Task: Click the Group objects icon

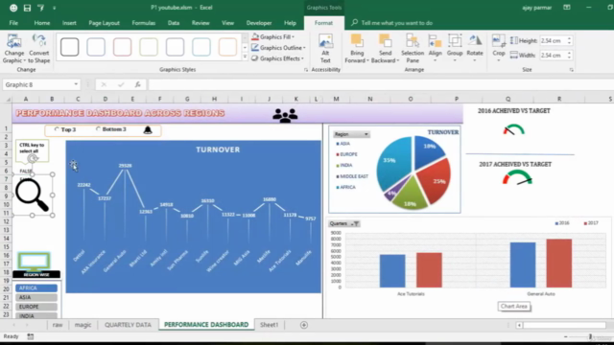Action: 455,41
